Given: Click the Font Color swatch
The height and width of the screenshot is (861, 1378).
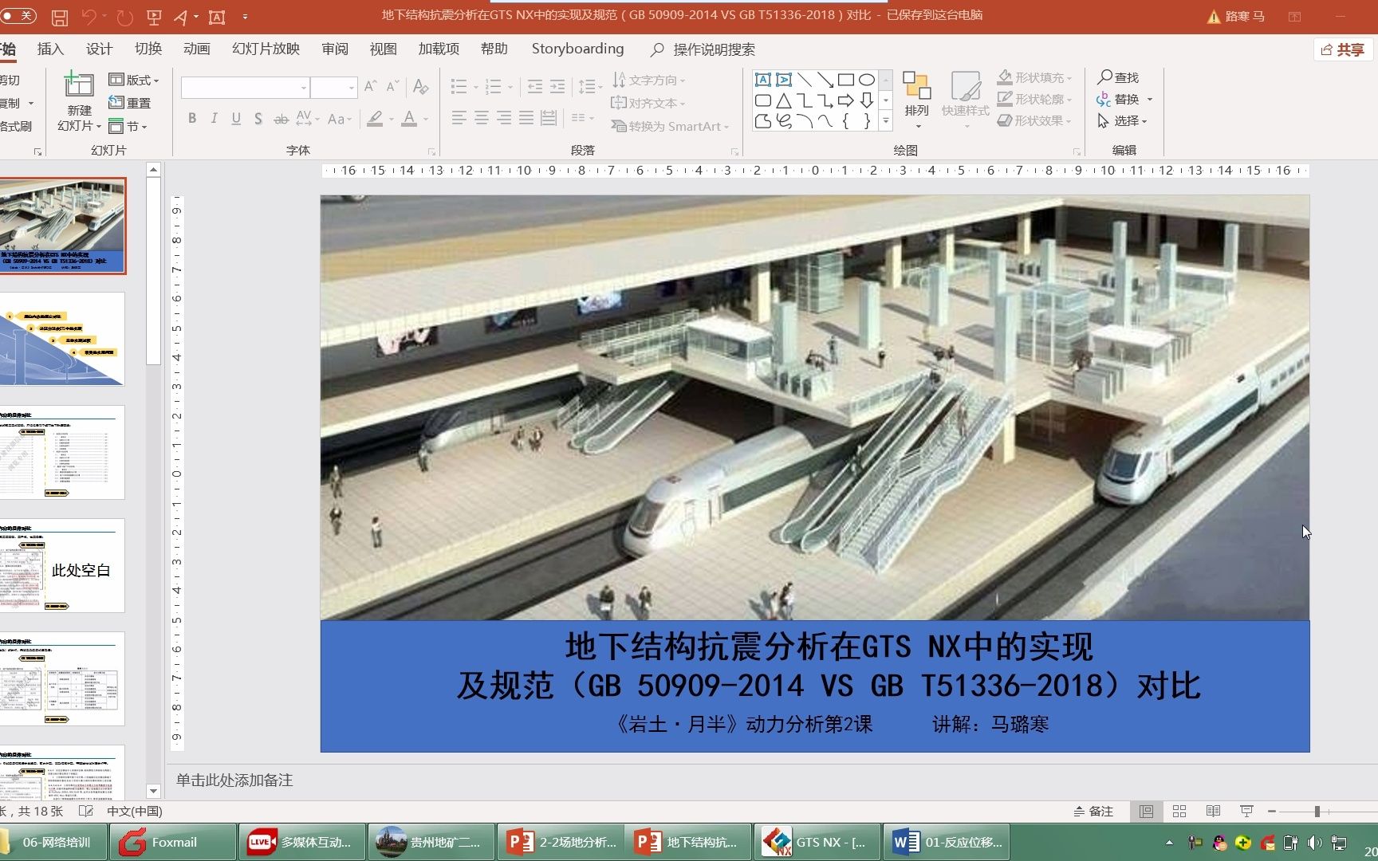Looking at the screenshot, I should click(409, 119).
